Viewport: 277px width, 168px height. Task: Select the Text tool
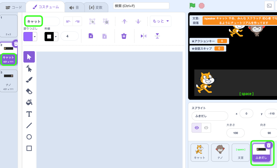point(29,114)
